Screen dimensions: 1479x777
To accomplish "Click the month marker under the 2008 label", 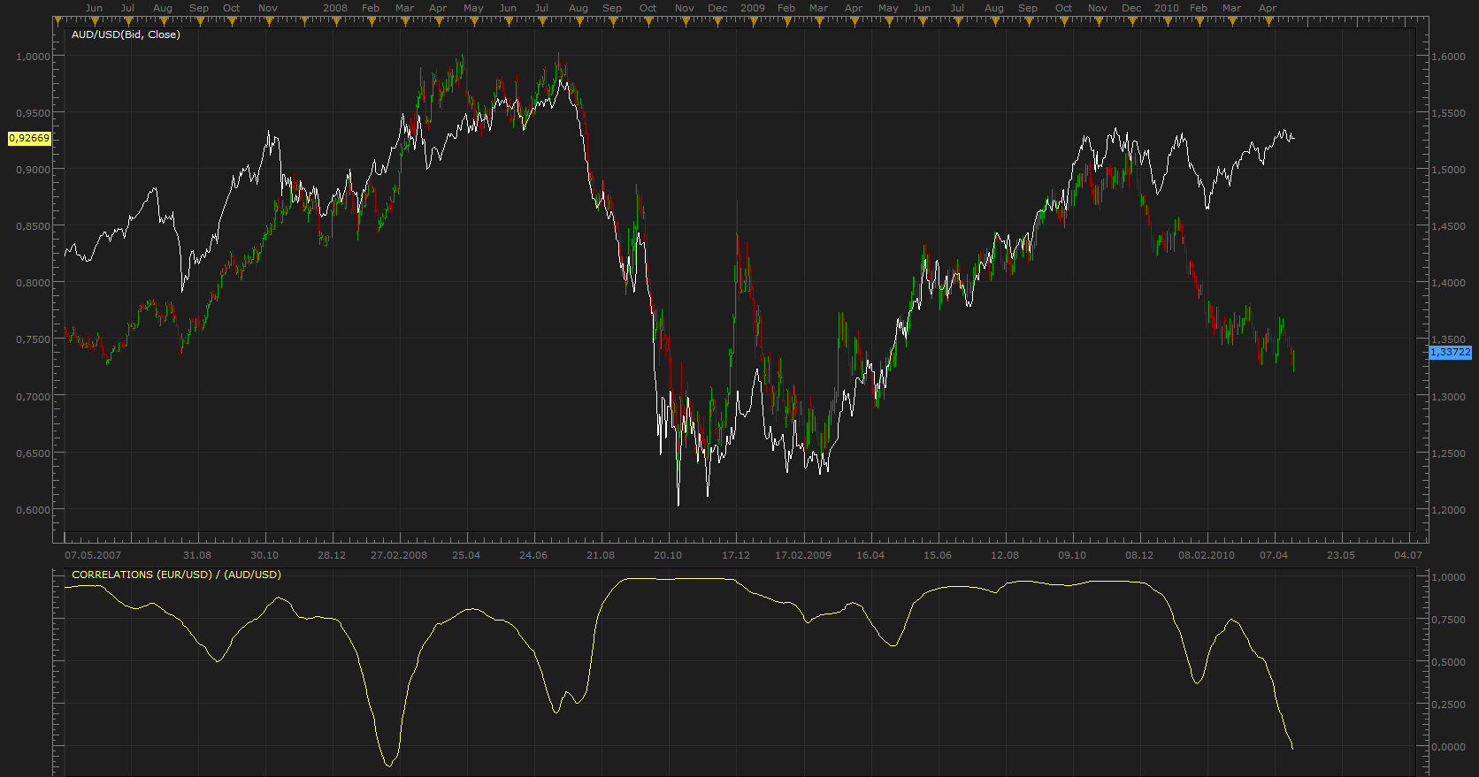I will click(335, 21).
